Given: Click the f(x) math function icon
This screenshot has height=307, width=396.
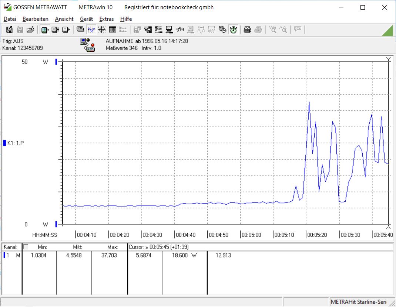Looking at the screenshot, I should click(180, 30).
